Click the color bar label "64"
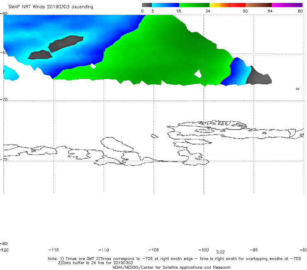This screenshot has width=307, height=270. pos(270,11)
